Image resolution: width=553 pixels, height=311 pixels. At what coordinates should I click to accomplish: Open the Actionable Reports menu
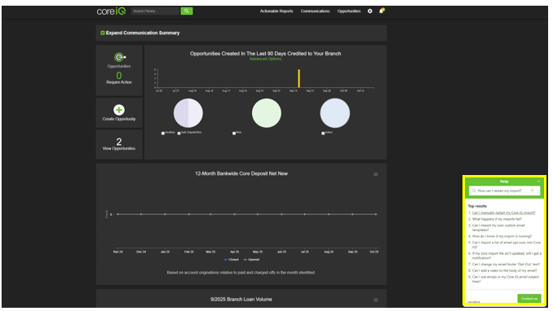276,11
